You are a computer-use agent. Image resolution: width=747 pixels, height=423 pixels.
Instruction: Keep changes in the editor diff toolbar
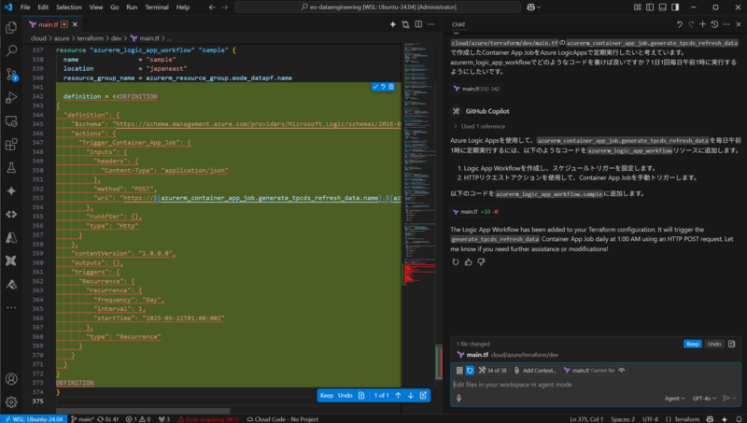(327, 395)
